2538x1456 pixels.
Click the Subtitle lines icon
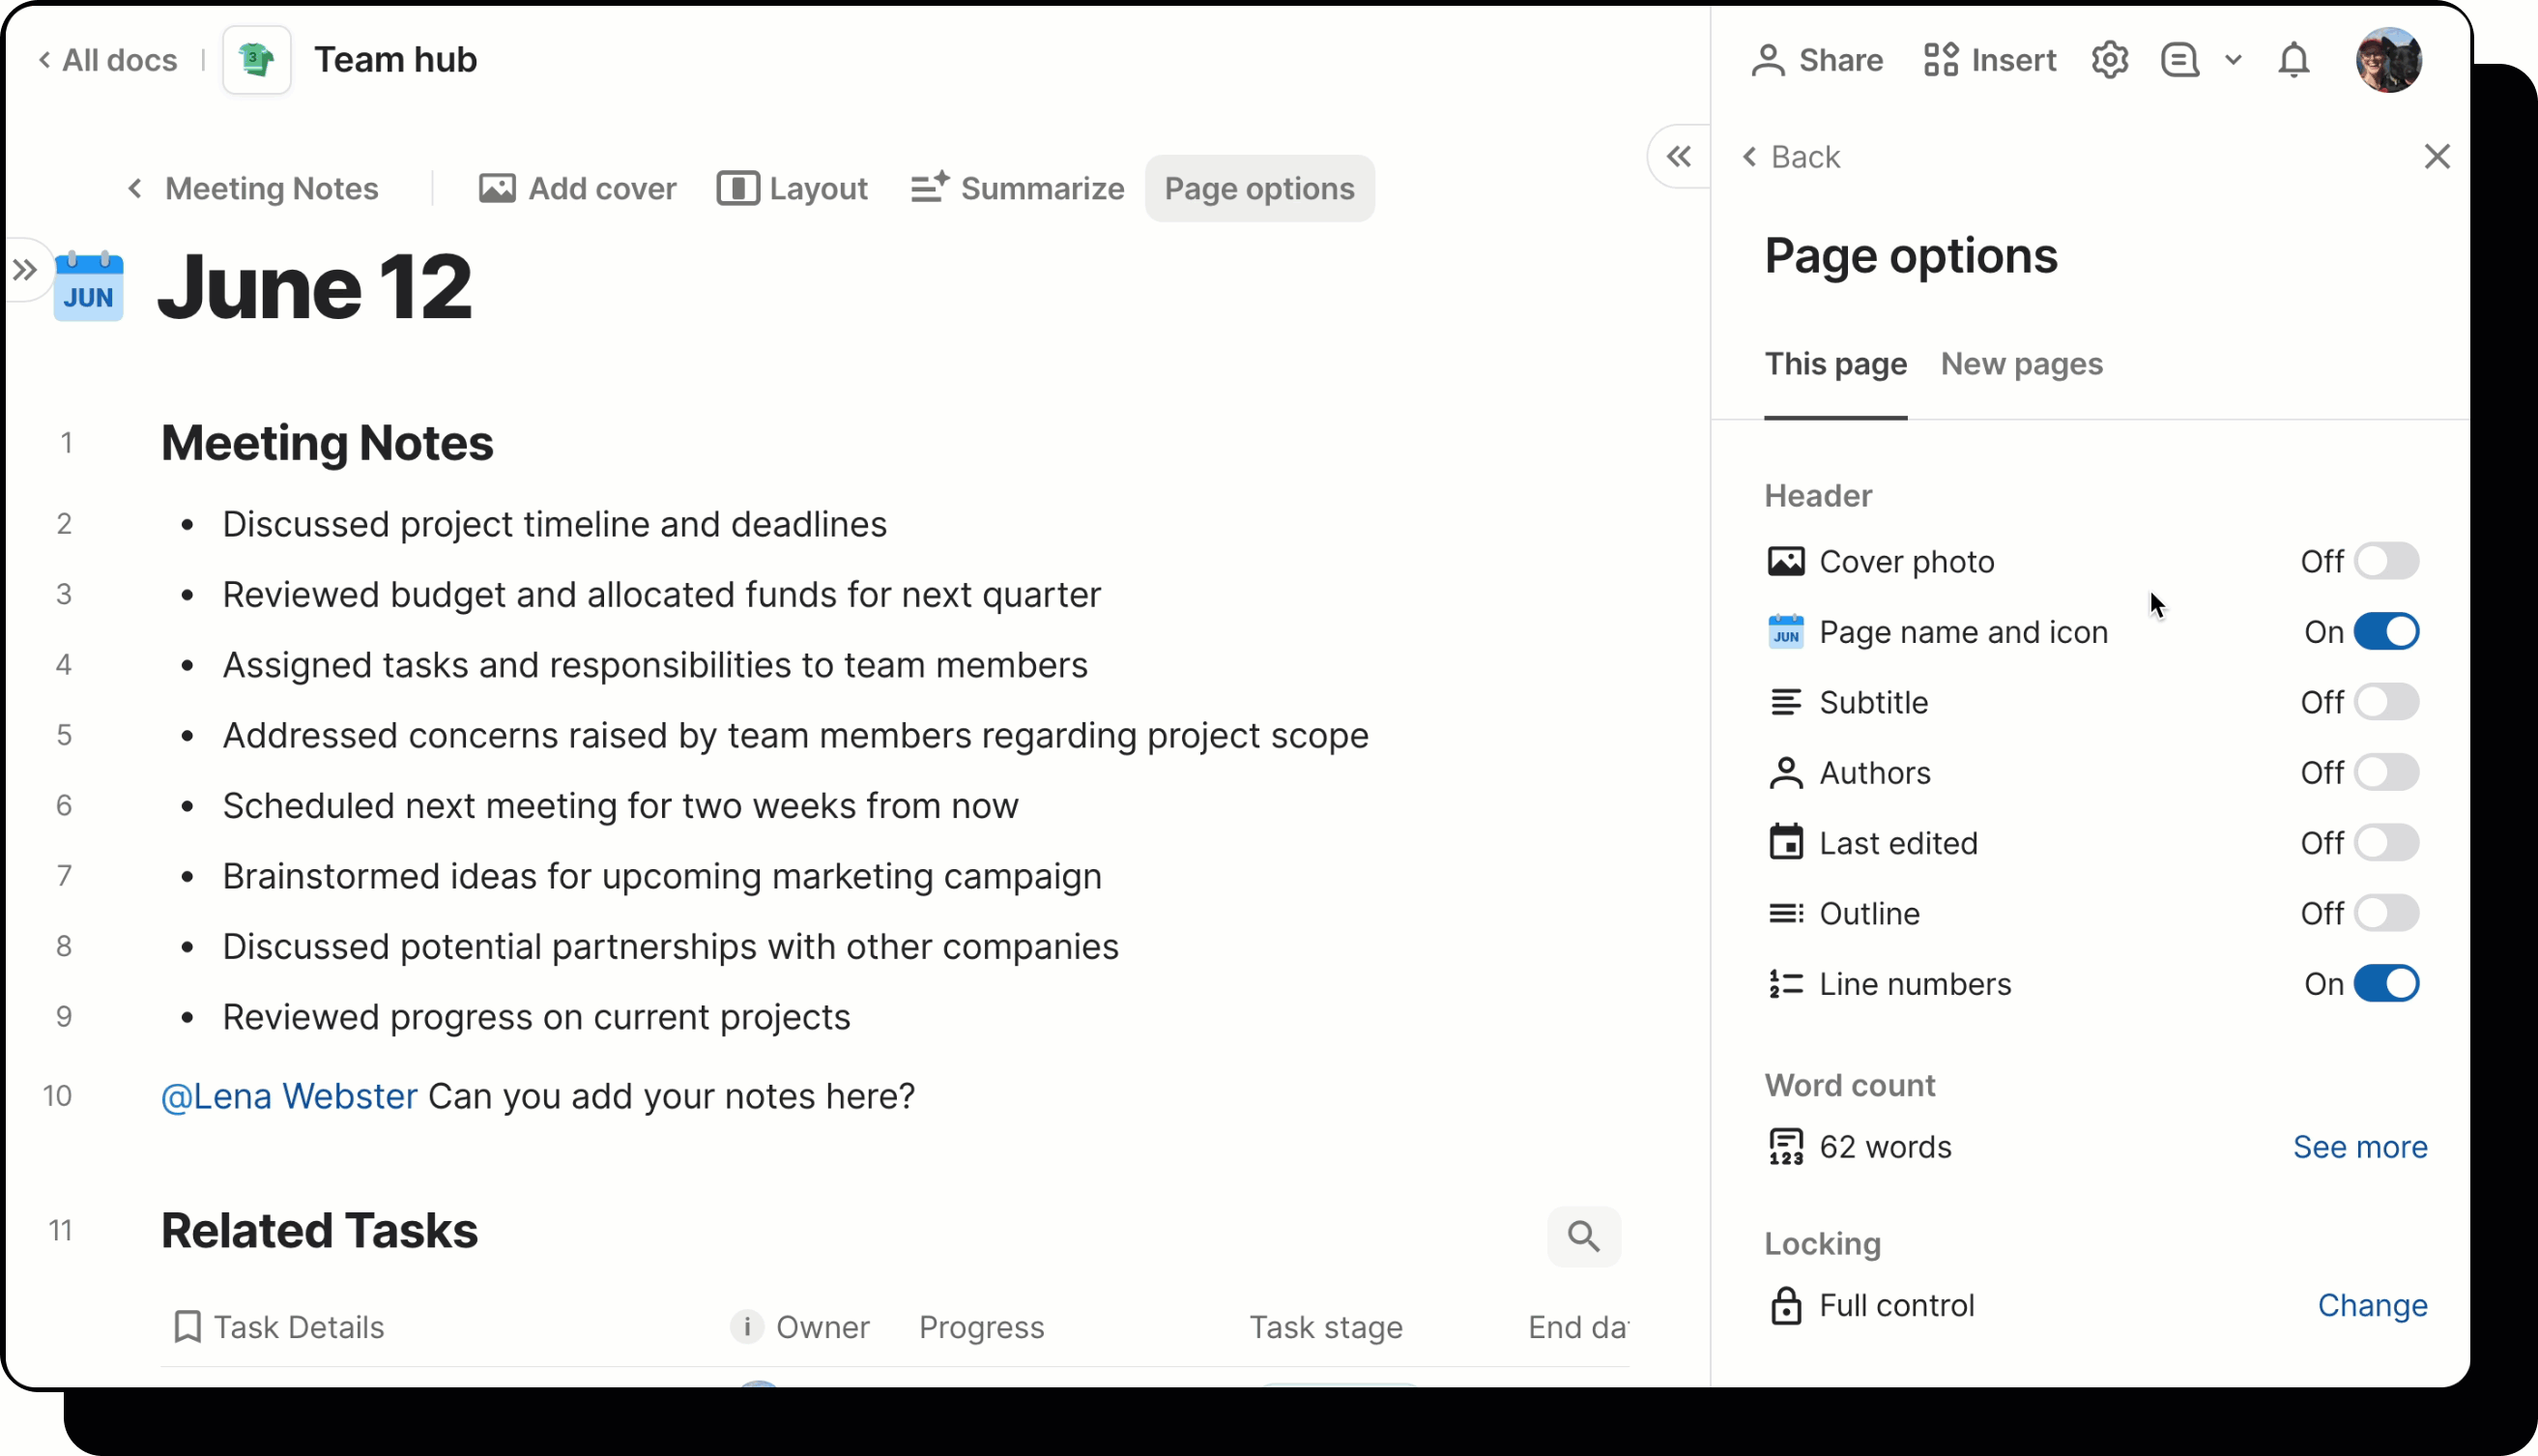click(x=1785, y=702)
